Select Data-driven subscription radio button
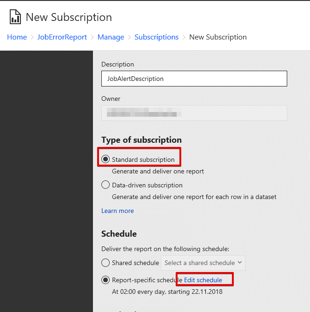 click(106, 185)
